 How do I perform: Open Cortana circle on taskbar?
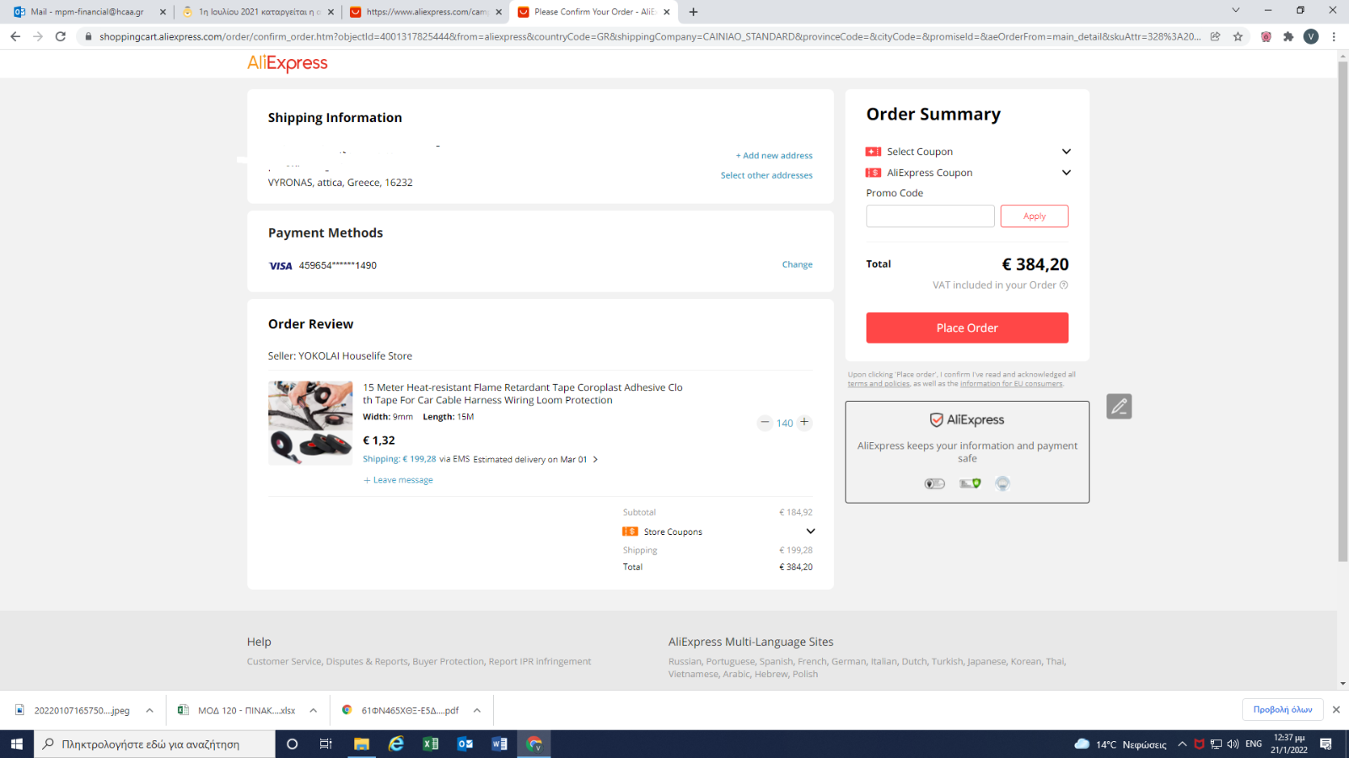pyautogui.click(x=293, y=744)
